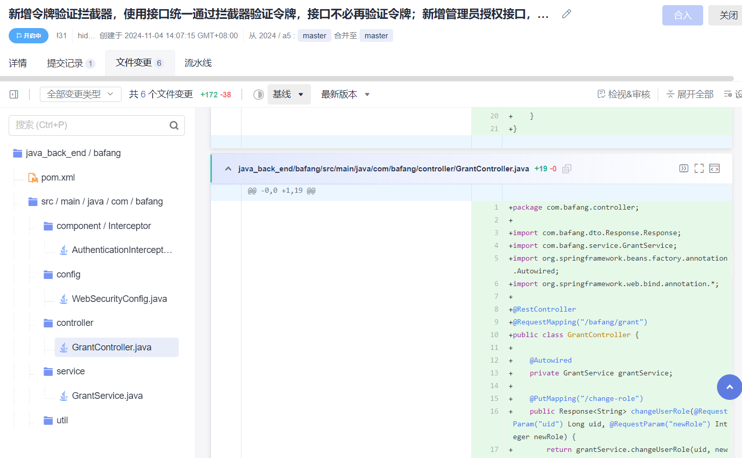Open the 最新版本 version dropdown

coord(345,94)
